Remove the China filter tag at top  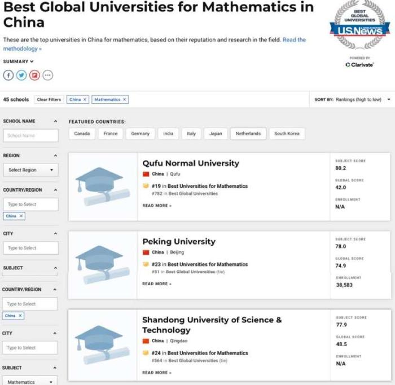pyautogui.click(x=85, y=100)
